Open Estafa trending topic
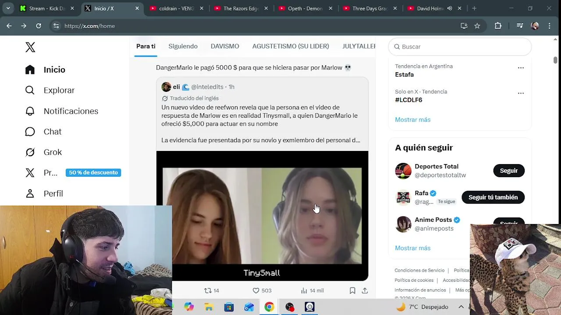The width and height of the screenshot is (561, 315). (404, 74)
